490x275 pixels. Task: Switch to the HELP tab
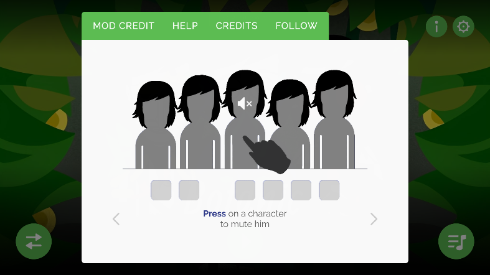[185, 26]
